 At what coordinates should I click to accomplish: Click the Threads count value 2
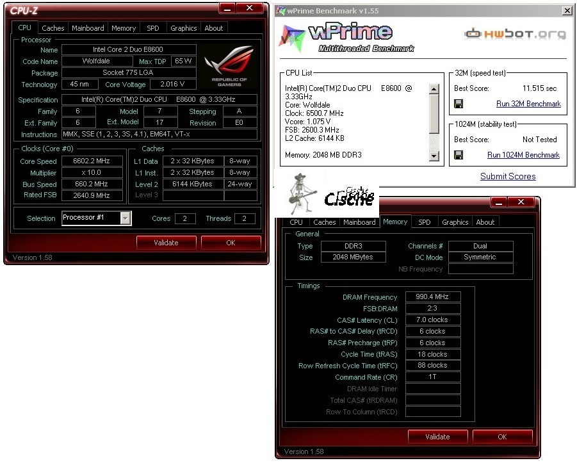(x=245, y=218)
